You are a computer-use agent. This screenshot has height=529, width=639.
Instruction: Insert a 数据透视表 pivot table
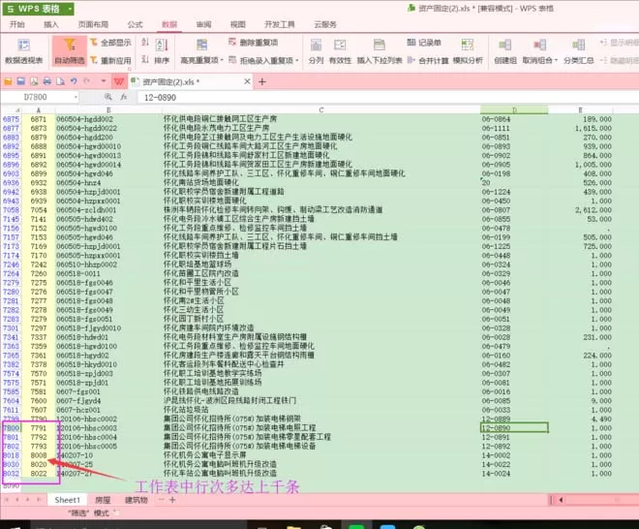click(x=23, y=51)
